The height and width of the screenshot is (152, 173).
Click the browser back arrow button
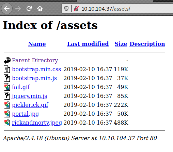coord(7,9)
